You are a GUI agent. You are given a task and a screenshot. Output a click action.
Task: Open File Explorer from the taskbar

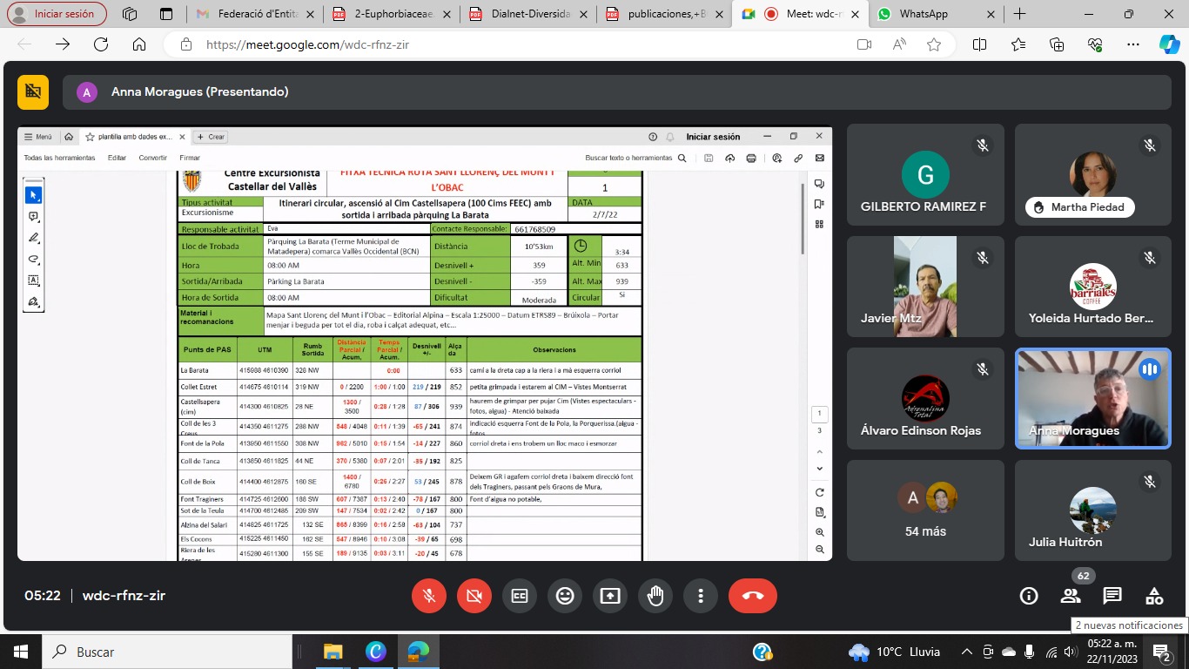tap(333, 652)
